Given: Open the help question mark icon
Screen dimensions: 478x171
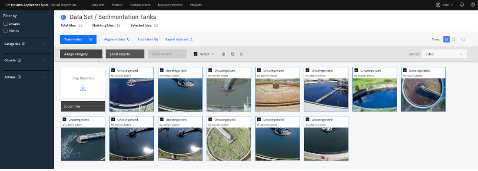Looking at the screenshot, I should [472, 5].
